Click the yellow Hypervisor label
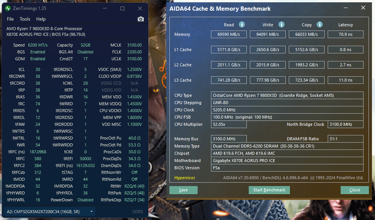 point(185,178)
